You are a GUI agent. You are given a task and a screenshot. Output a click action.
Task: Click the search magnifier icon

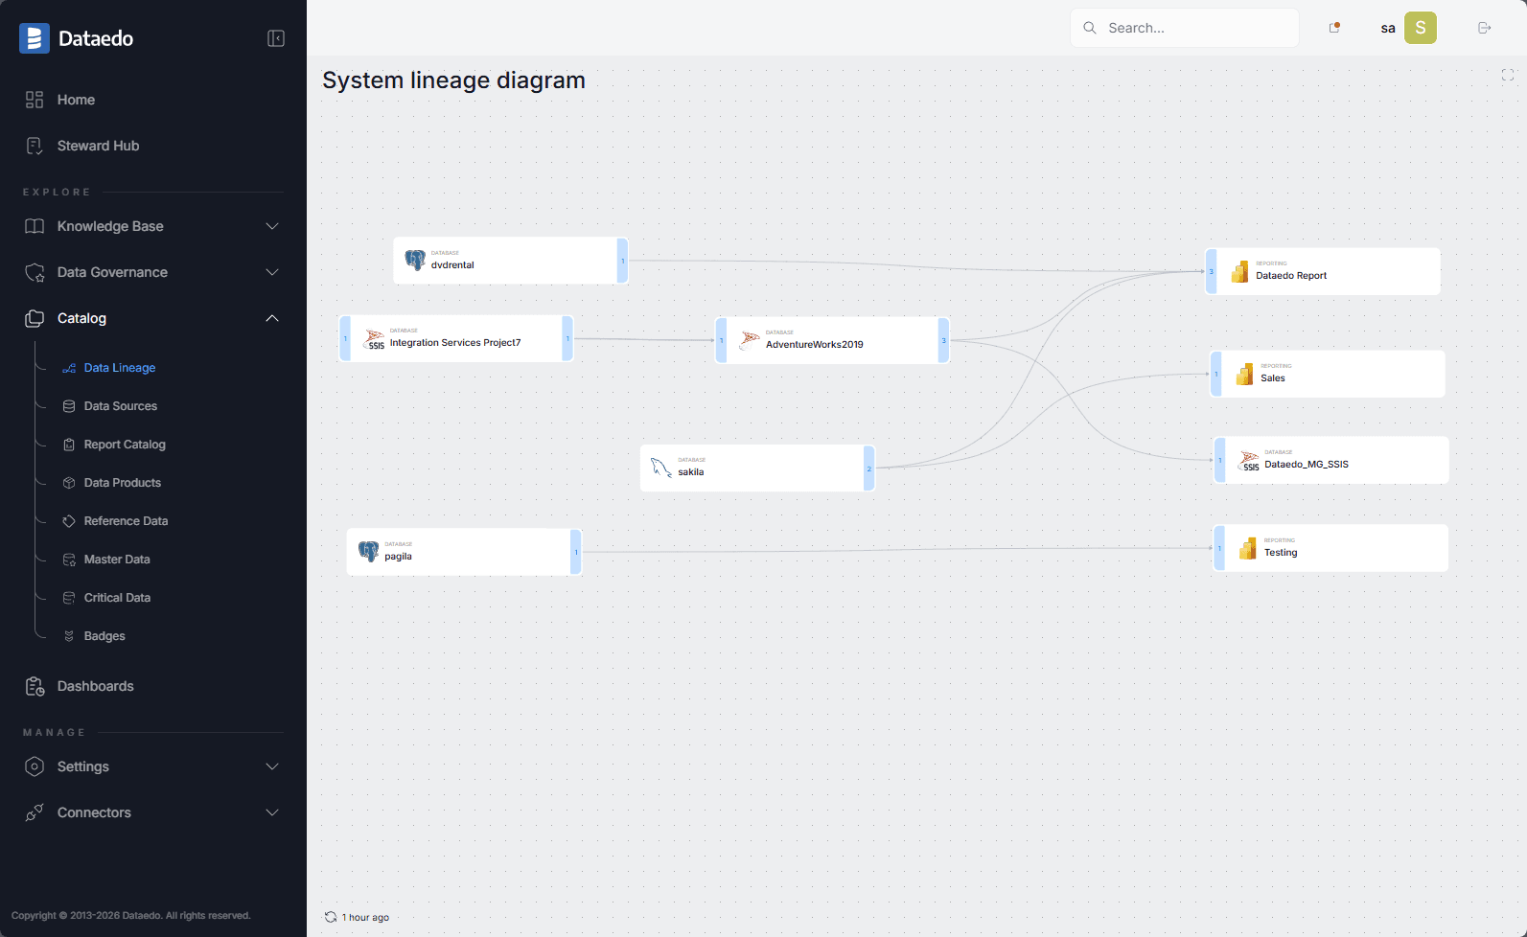(x=1090, y=28)
